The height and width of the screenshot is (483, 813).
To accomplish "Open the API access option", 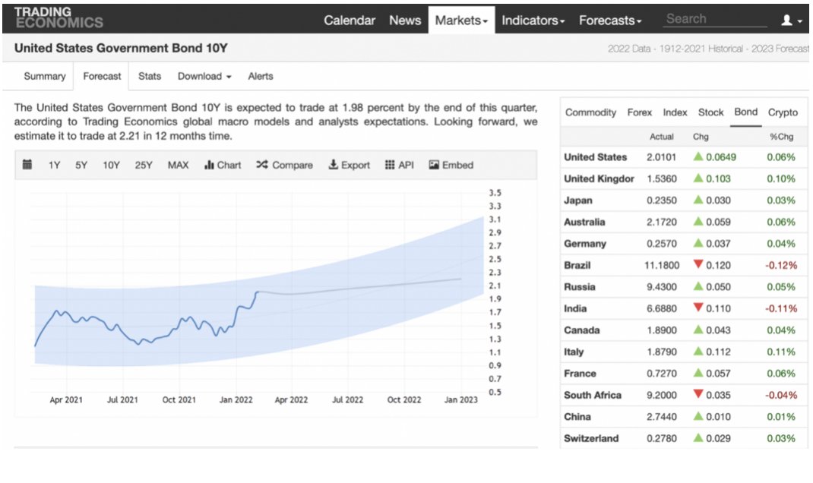I will pos(399,165).
